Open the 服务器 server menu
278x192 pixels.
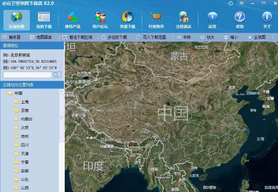tap(12, 37)
